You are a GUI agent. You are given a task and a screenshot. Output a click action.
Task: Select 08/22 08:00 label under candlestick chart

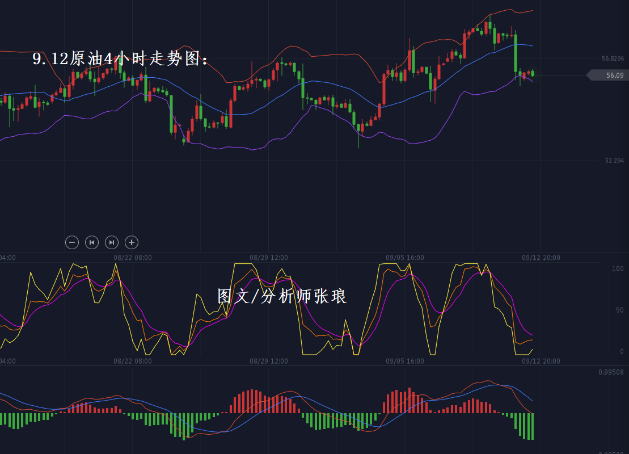click(133, 258)
